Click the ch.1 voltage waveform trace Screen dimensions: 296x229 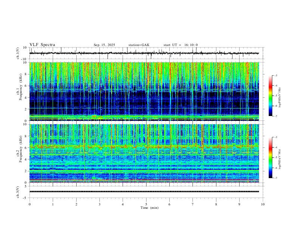tap(144, 53)
